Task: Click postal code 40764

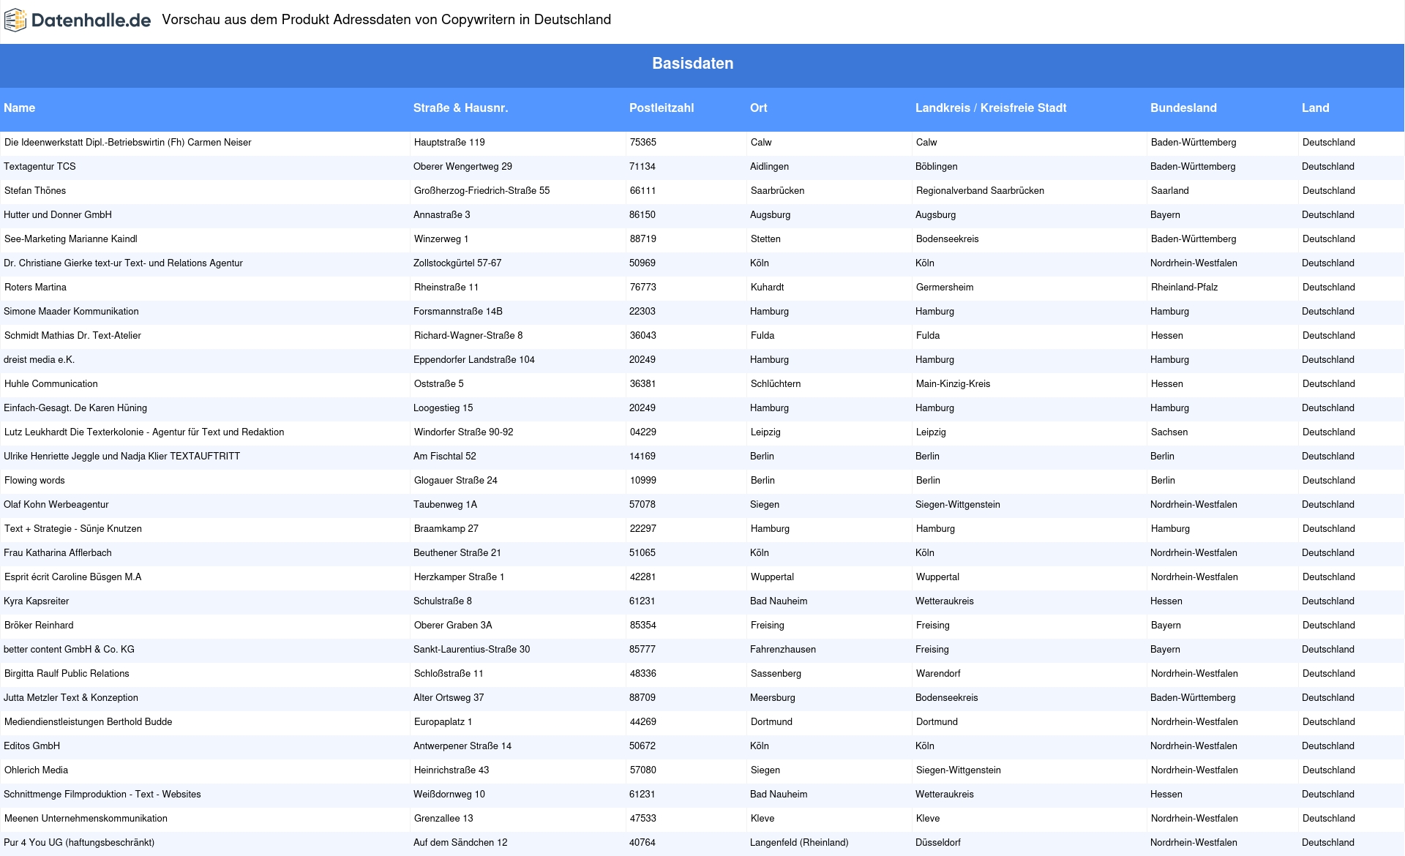Action: point(642,843)
